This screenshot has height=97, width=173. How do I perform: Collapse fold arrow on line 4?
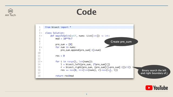click(42, 36)
